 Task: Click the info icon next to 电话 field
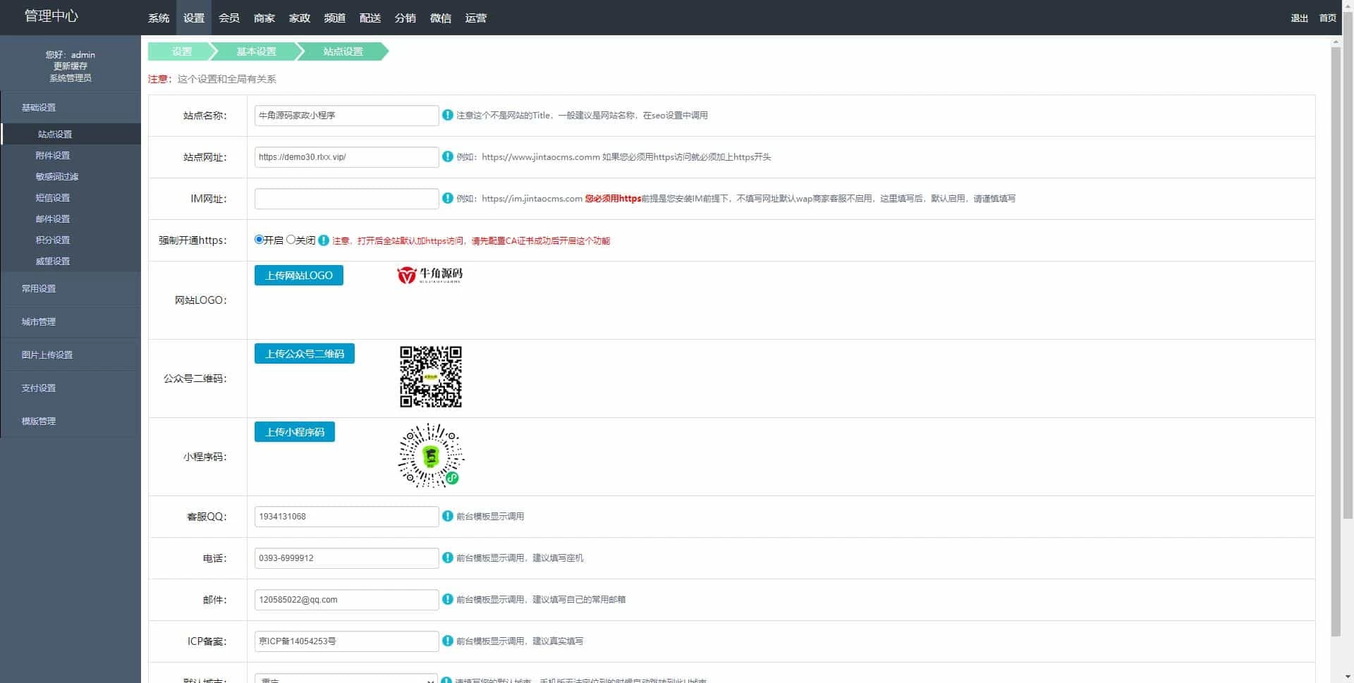447,558
